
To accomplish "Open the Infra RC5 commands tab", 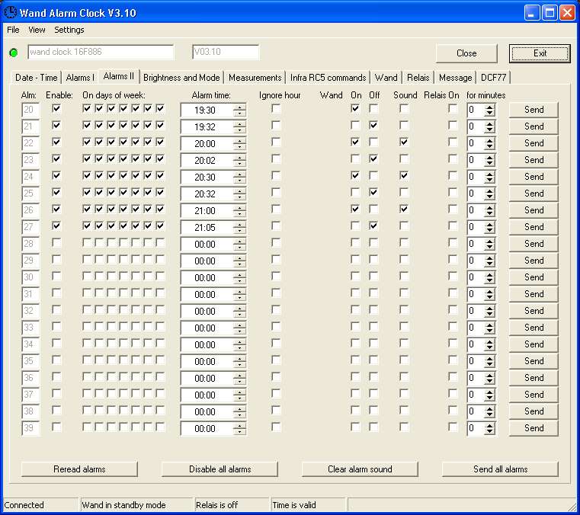I will coord(328,78).
